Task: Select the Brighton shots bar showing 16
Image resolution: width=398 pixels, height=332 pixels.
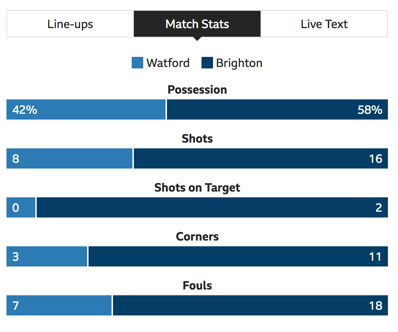Action: point(261,158)
